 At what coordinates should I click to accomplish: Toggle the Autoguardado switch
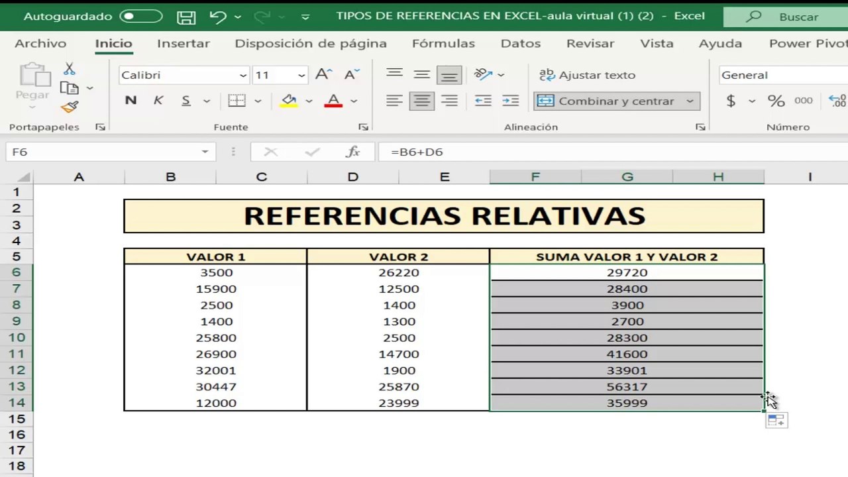[141, 17]
